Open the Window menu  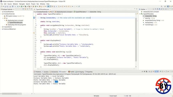tap(43, 4)
